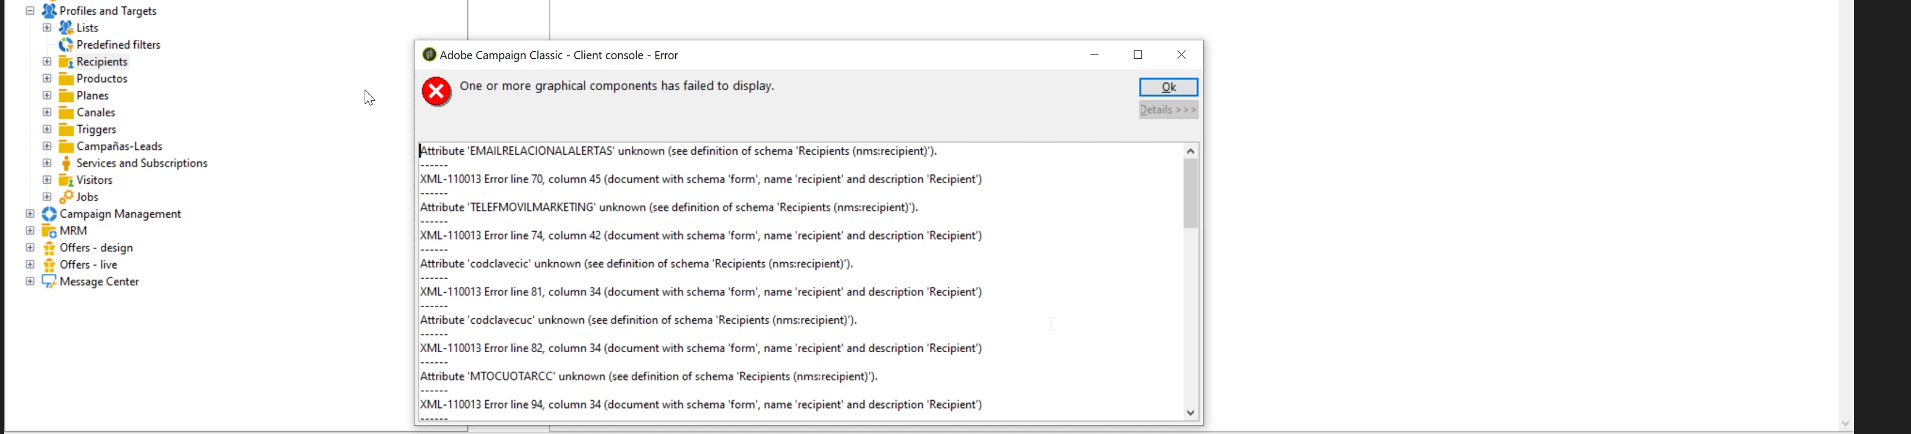The image size is (1911, 434).
Task: Click the Lists people icon
Action: coord(66,27)
